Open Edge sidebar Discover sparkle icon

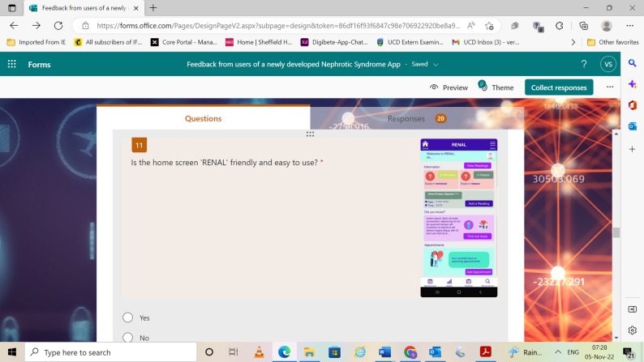pos(632,84)
